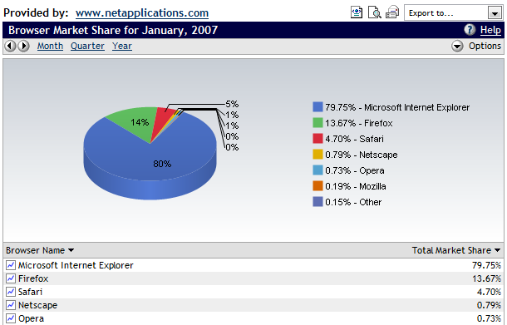Screen dimensions: 507x325
Task: Click the green Firefox legend swatch
Action: [317, 123]
